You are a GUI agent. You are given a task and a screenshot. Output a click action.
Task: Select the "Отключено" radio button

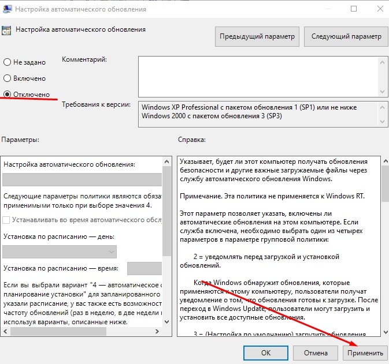7,95
